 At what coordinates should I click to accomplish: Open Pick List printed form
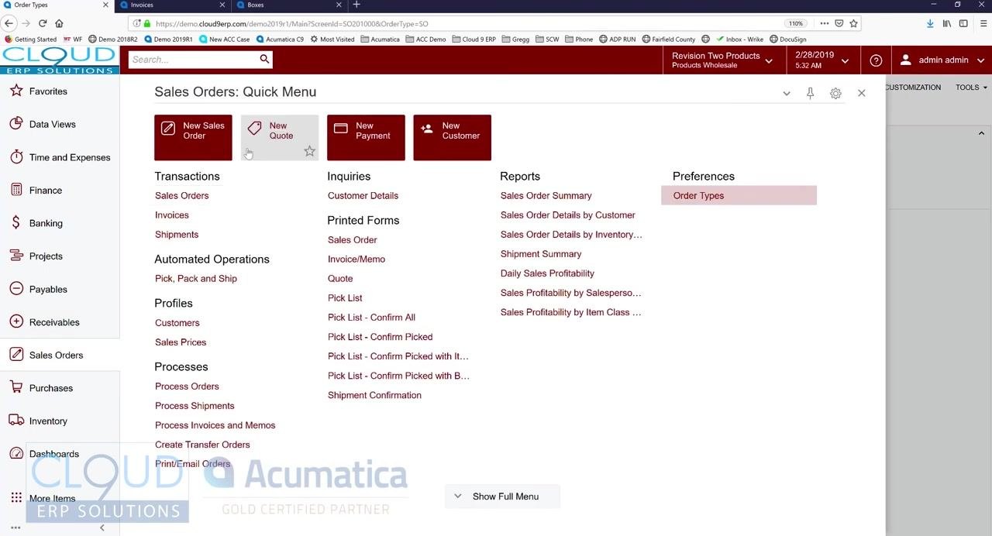[x=345, y=298]
